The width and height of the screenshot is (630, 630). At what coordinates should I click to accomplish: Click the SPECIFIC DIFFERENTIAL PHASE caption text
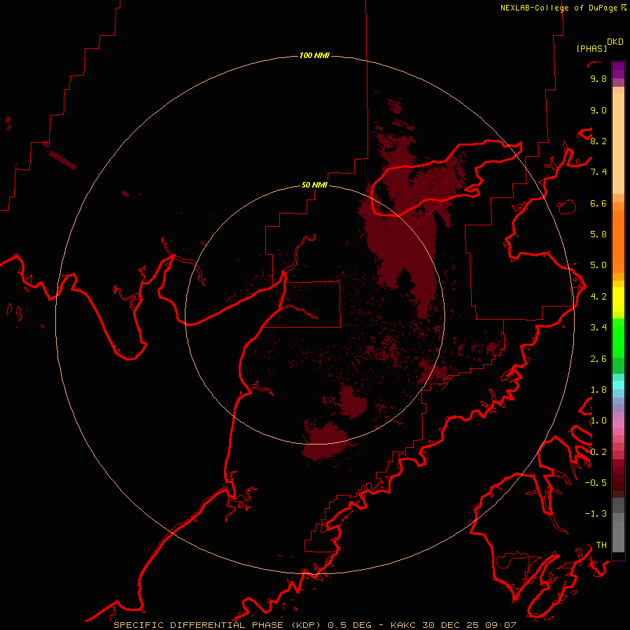pos(199,625)
